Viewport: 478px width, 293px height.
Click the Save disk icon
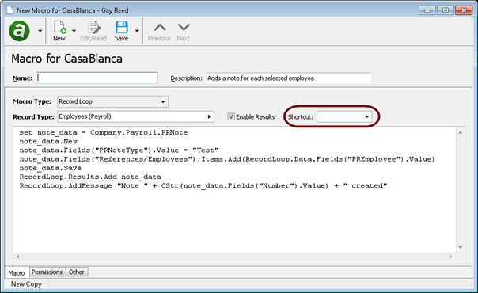click(x=121, y=27)
